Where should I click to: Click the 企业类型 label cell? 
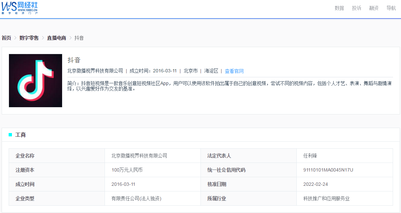coord(57,198)
